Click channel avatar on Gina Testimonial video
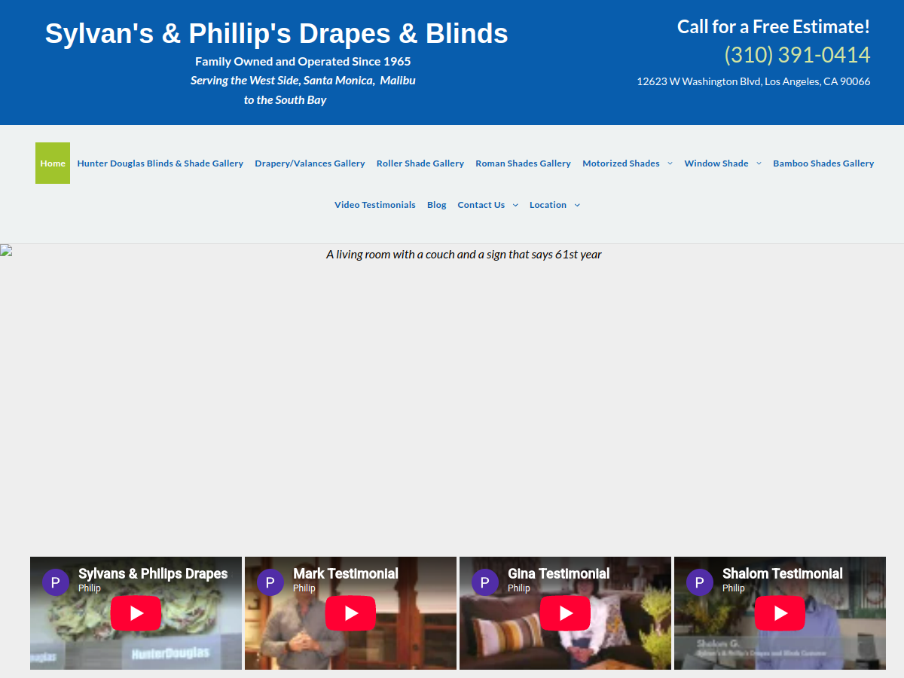The height and width of the screenshot is (678, 904). [x=485, y=582]
